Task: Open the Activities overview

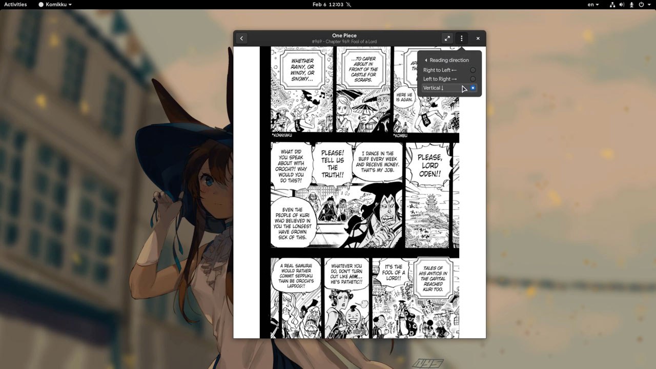Action: tap(15, 5)
